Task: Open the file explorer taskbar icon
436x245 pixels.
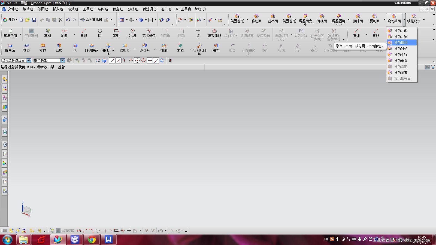Action: tap(23, 240)
